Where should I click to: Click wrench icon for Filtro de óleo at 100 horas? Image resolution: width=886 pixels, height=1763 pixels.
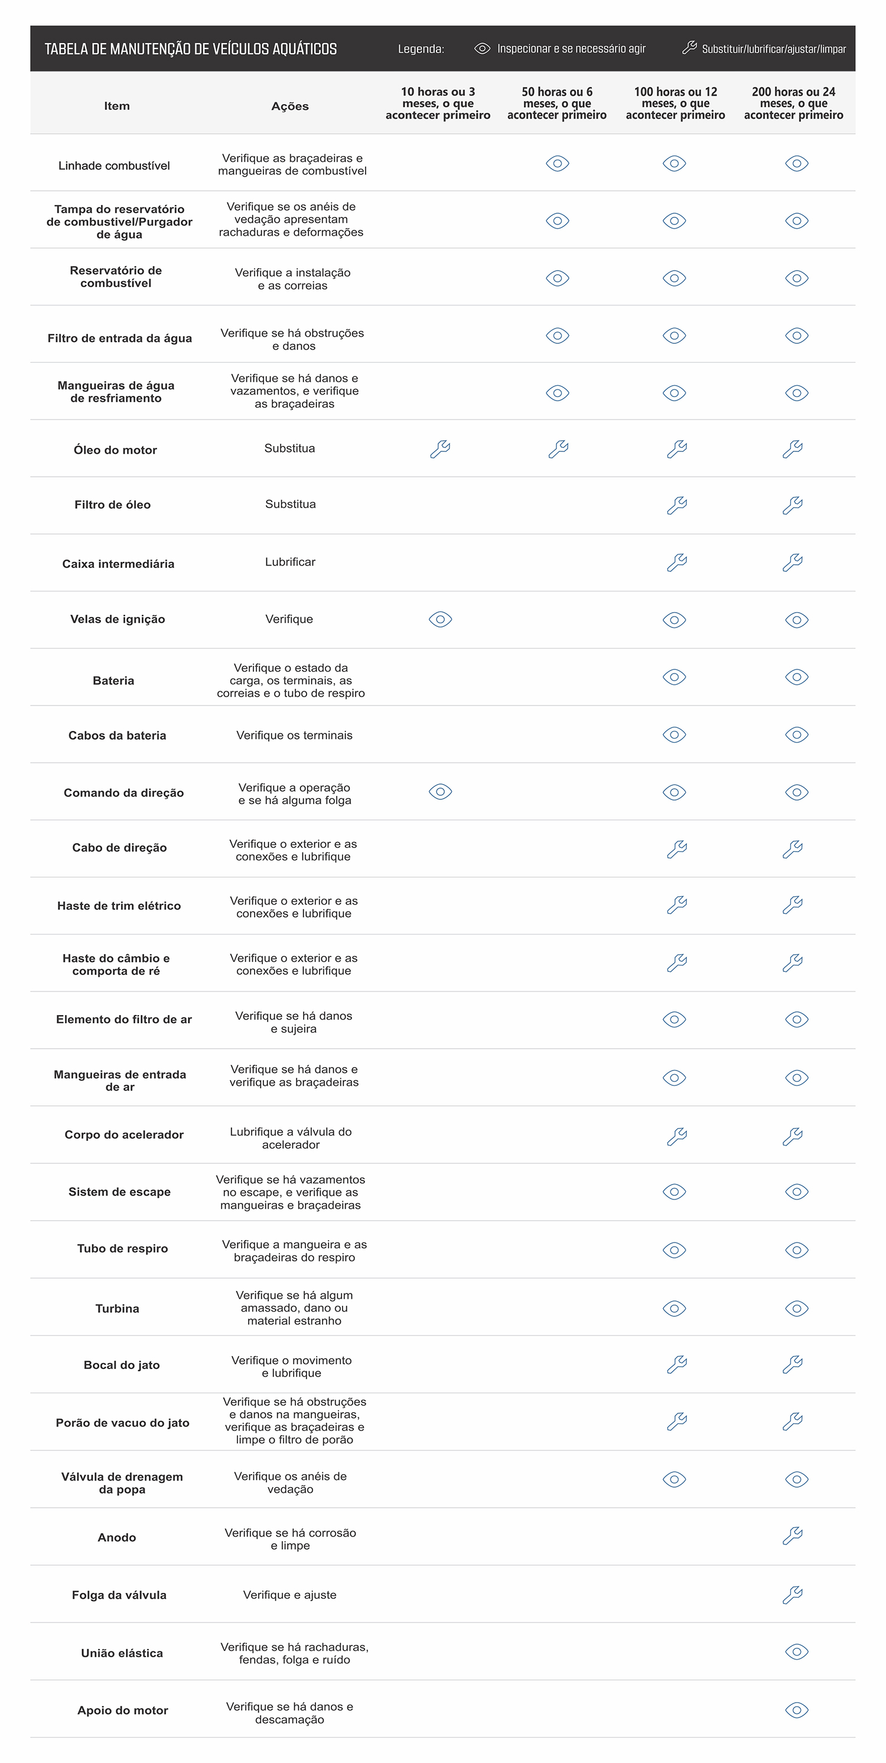click(677, 506)
